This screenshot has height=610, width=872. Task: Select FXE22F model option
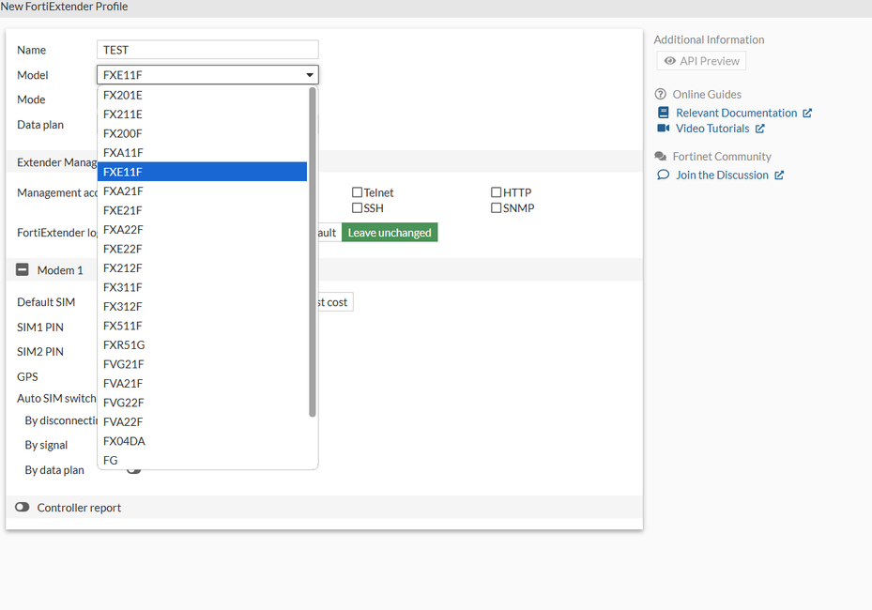coord(202,249)
